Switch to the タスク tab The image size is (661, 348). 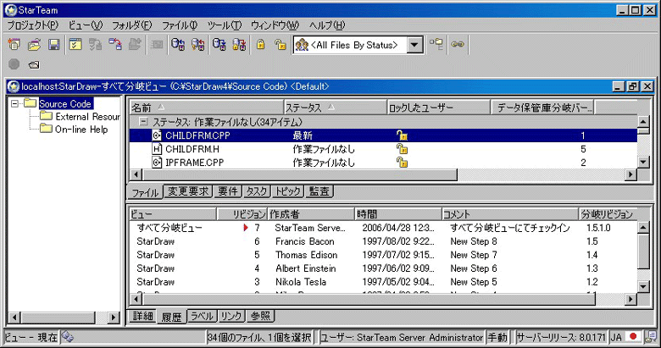point(257,191)
